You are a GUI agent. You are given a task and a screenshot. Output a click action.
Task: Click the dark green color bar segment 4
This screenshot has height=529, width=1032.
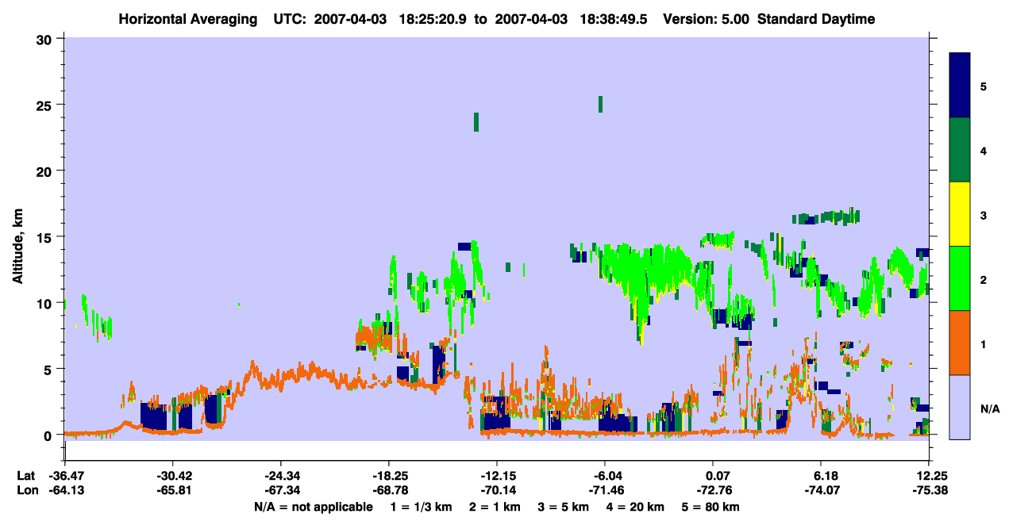960,150
